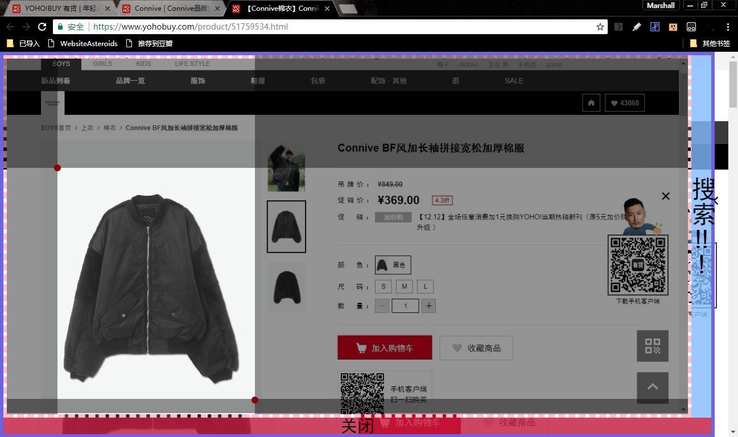Open the 新品到着 menu

56,81
